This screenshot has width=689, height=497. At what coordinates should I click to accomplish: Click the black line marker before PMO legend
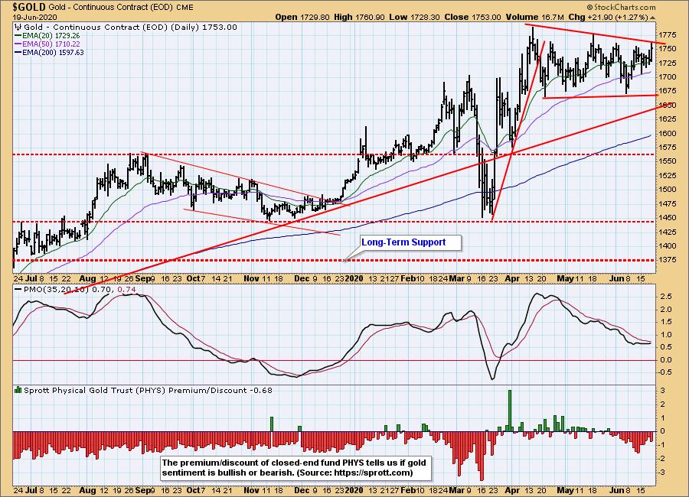pyautogui.click(x=18, y=290)
